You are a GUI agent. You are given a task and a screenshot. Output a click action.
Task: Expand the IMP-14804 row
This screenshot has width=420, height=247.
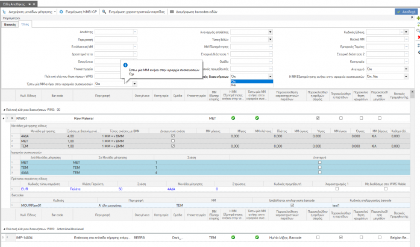[3, 237]
